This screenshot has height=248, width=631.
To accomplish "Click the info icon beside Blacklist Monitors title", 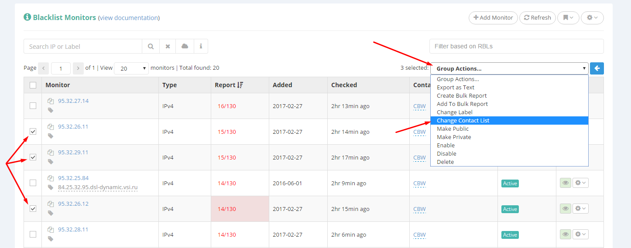I will pyautogui.click(x=27, y=17).
